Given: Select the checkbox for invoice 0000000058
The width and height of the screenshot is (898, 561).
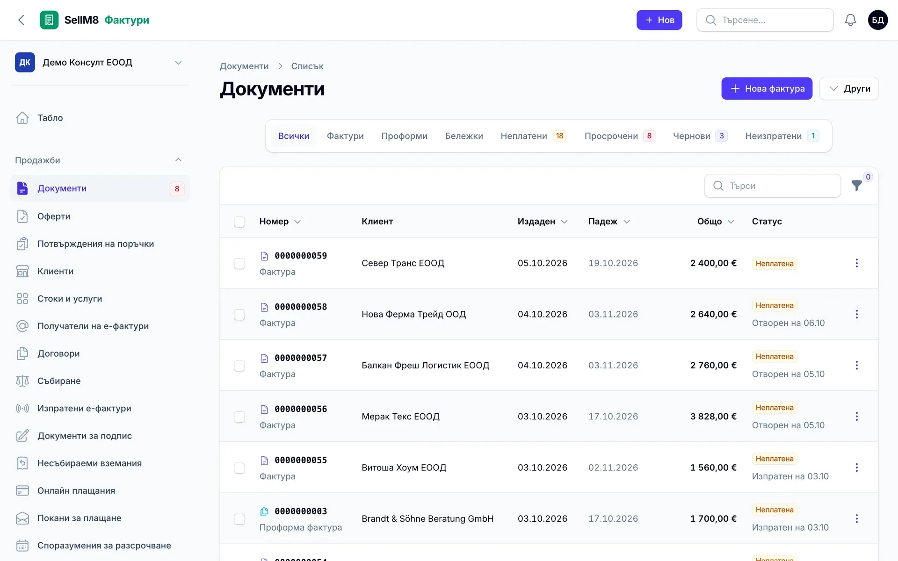Looking at the screenshot, I should click(x=239, y=315).
